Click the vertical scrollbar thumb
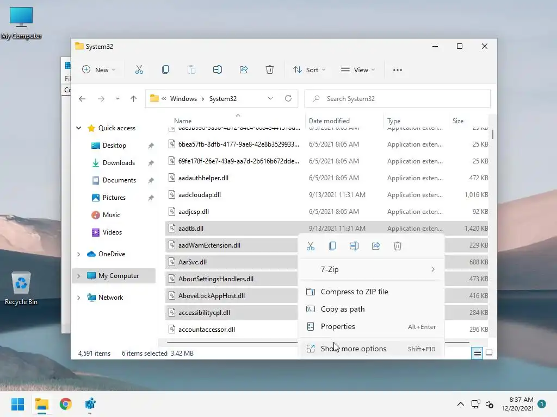The height and width of the screenshot is (417, 557). (x=493, y=135)
